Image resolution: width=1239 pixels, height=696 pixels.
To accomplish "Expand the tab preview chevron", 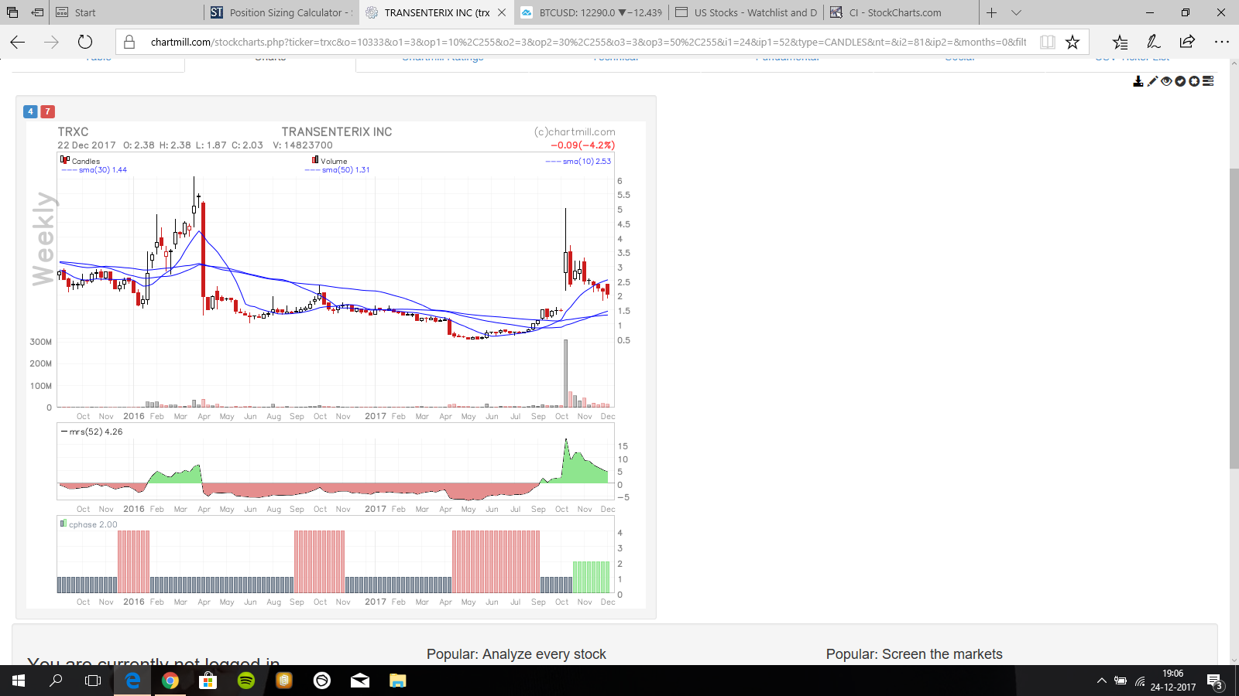I will tap(1017, 12).
